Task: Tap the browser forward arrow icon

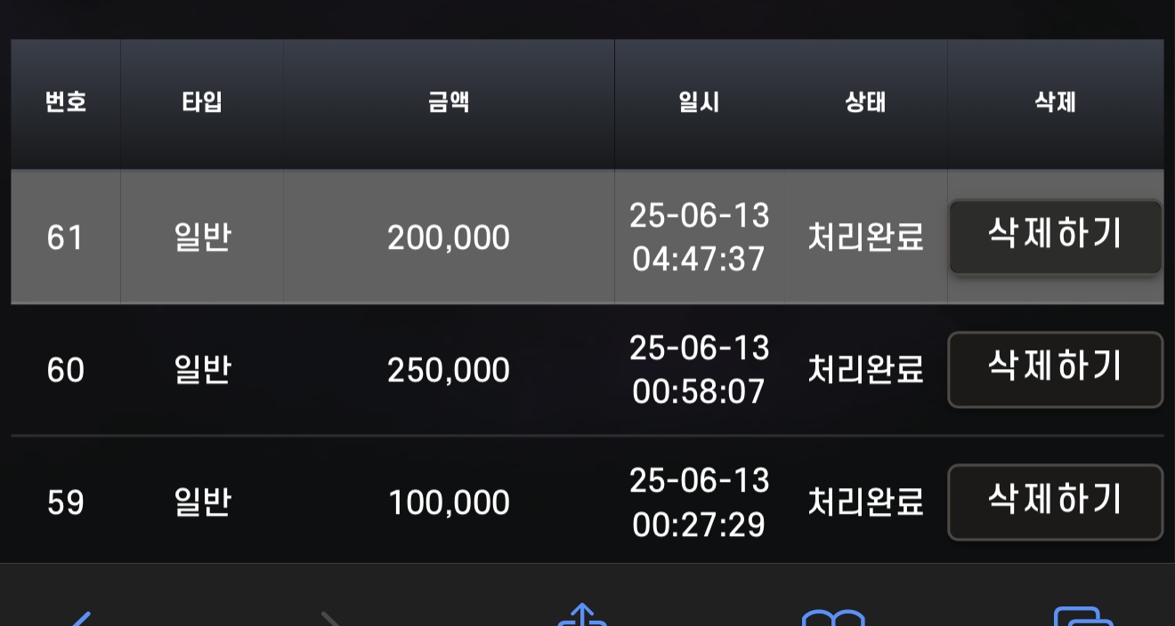Action: 330,618
